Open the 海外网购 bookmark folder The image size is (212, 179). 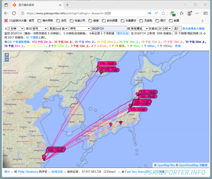(x=45, y=21)
